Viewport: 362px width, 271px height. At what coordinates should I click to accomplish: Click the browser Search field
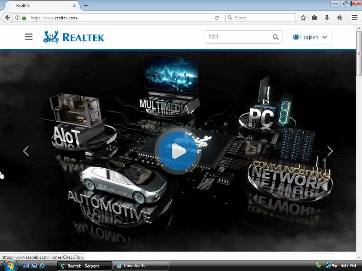coord(261,18)
